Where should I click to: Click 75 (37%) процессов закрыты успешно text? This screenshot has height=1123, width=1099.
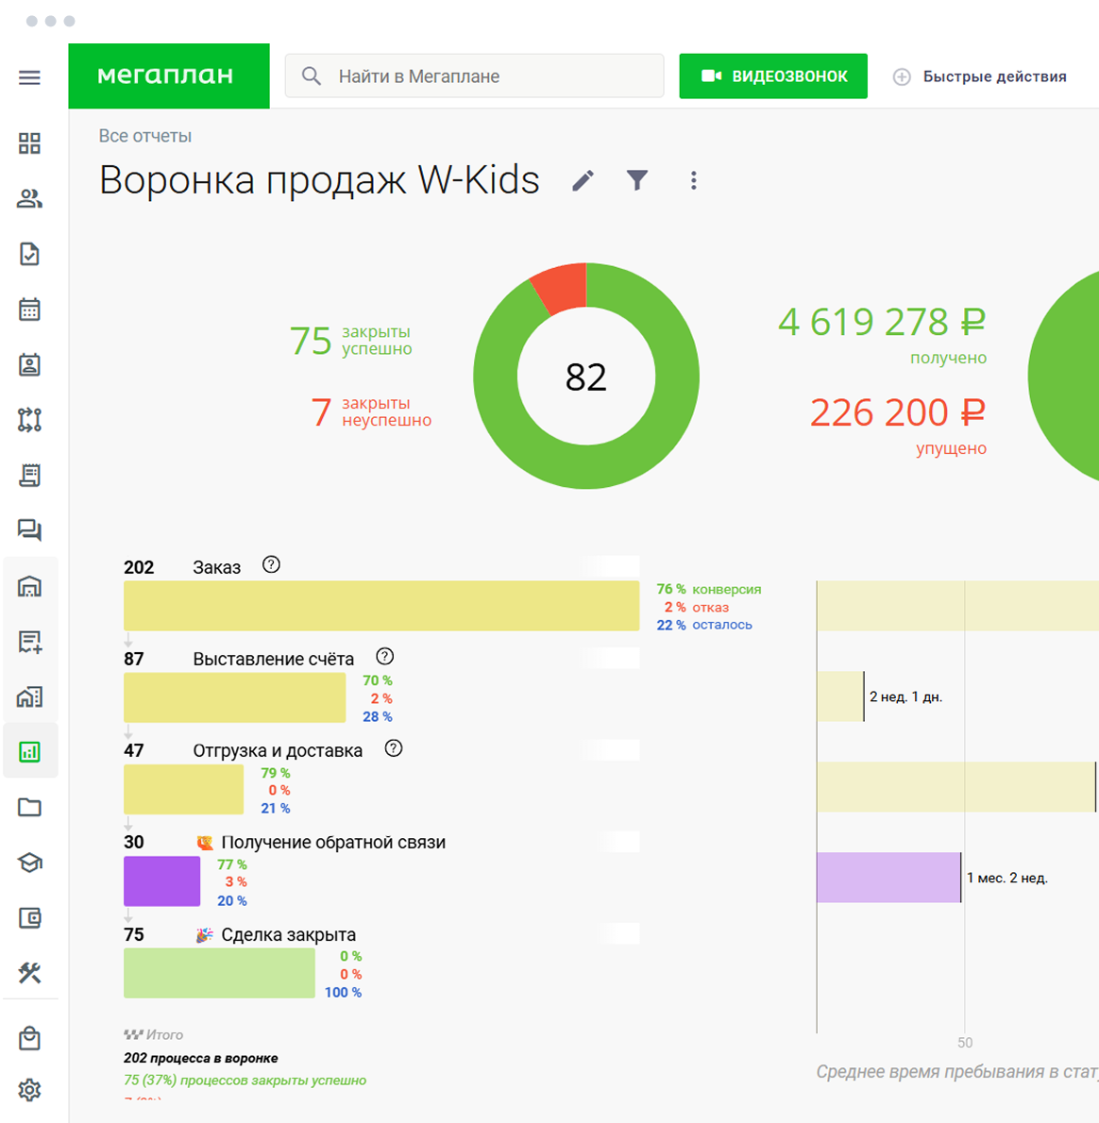tap(245, 1080)
